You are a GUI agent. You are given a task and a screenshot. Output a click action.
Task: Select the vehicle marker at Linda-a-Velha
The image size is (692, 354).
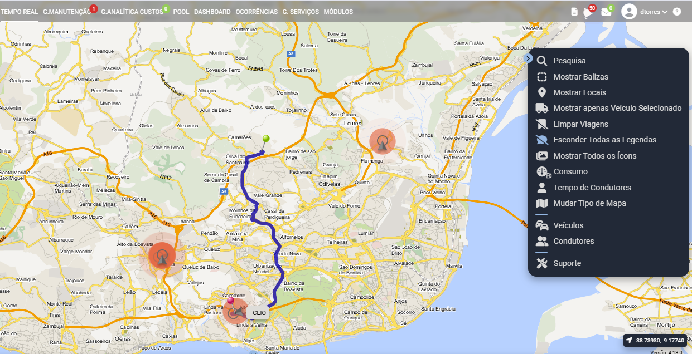click(x=235, y=312)
